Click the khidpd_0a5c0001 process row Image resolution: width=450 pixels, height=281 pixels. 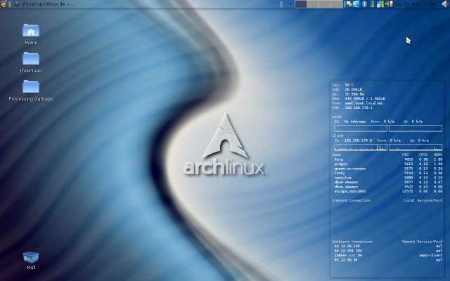click(x=388, y=191)
